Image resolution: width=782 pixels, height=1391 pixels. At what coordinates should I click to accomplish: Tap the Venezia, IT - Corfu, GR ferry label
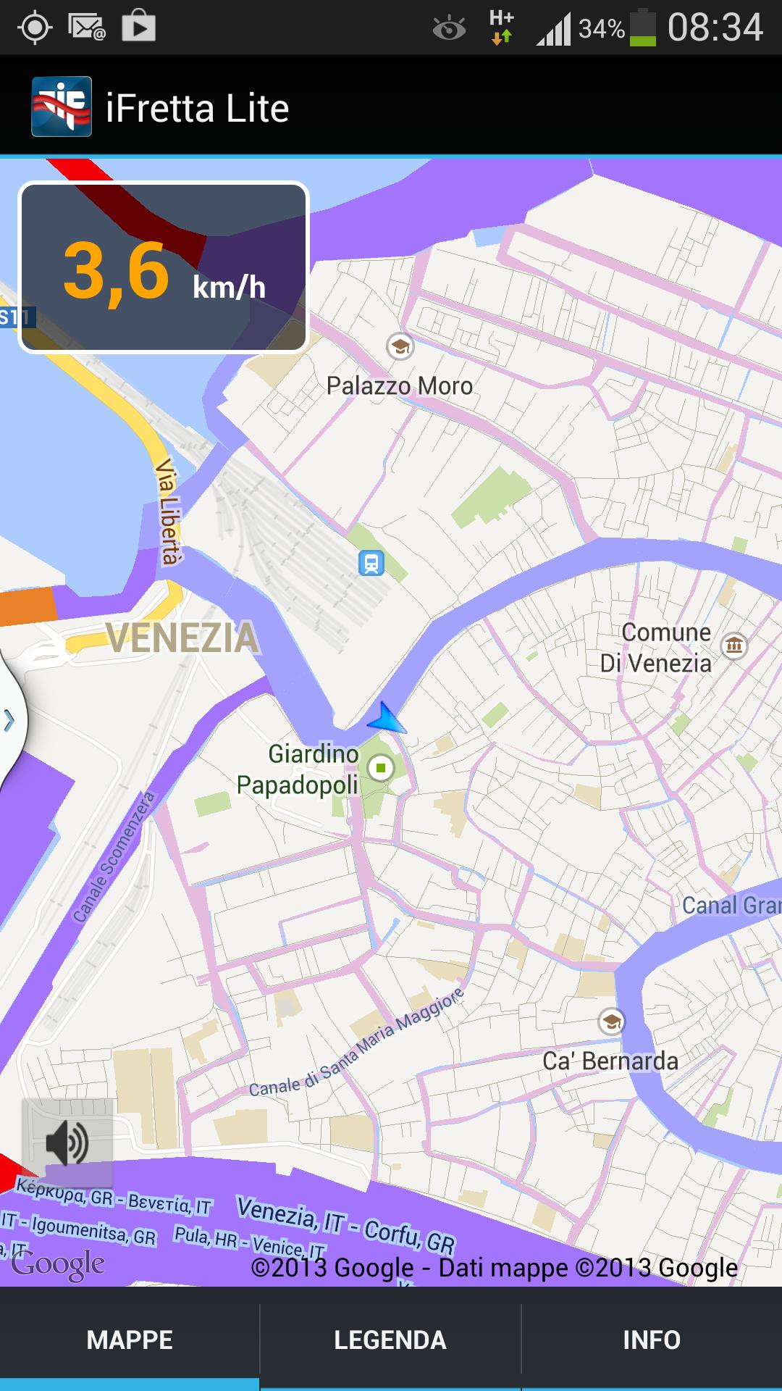coord(347,1225)
